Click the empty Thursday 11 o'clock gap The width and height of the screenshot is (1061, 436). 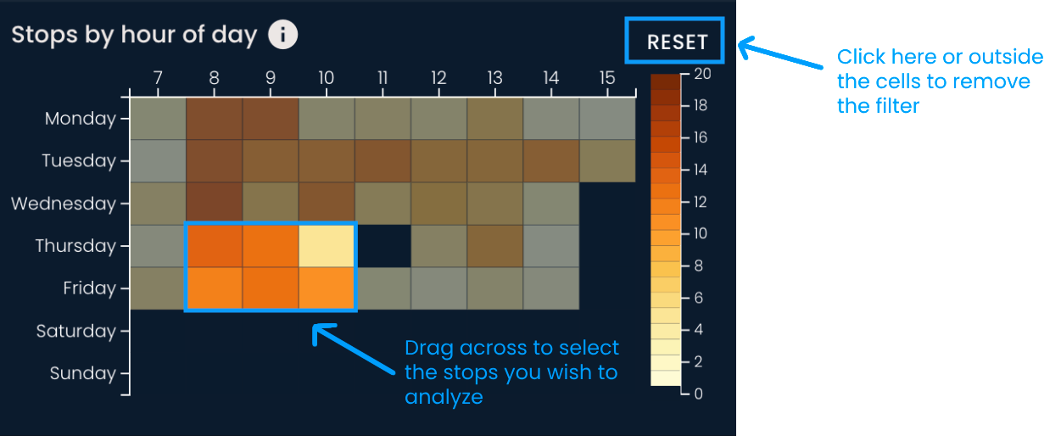(383, 246)
